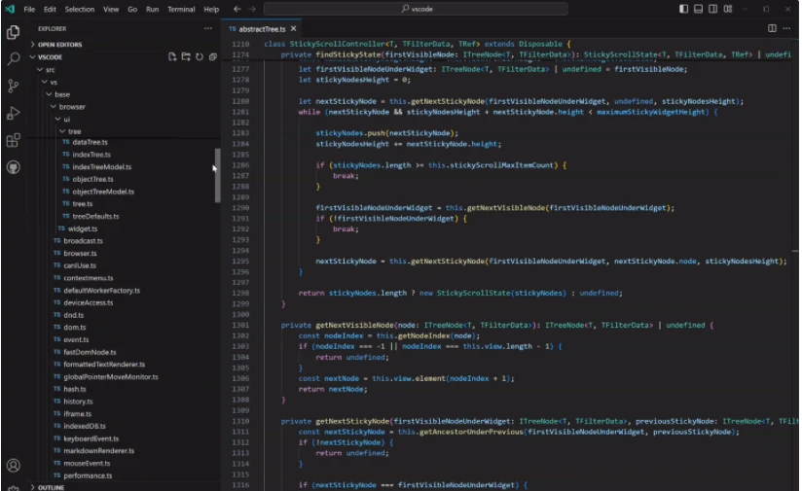Refresh the Explorer file tree
802x491 pixels.
coord(200,56)
